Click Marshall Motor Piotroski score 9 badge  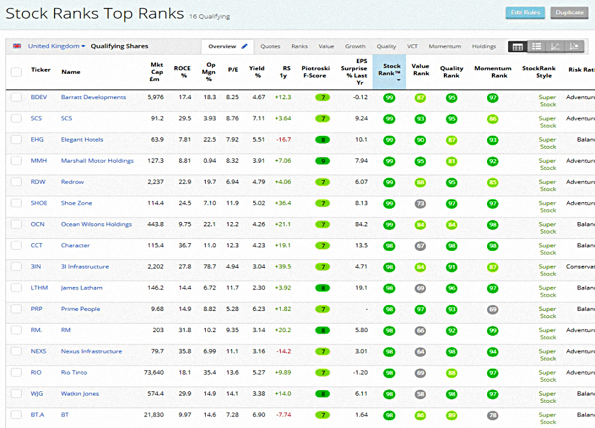(x=323, y=161)
